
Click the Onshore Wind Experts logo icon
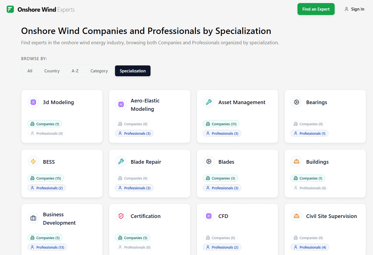10,9
